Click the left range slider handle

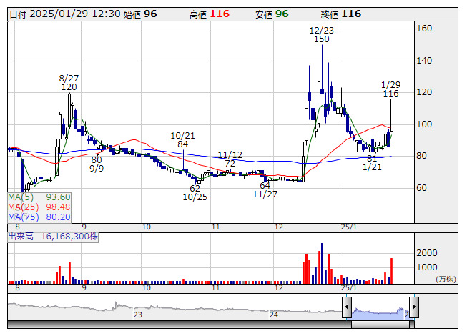(x=347, y=308)
